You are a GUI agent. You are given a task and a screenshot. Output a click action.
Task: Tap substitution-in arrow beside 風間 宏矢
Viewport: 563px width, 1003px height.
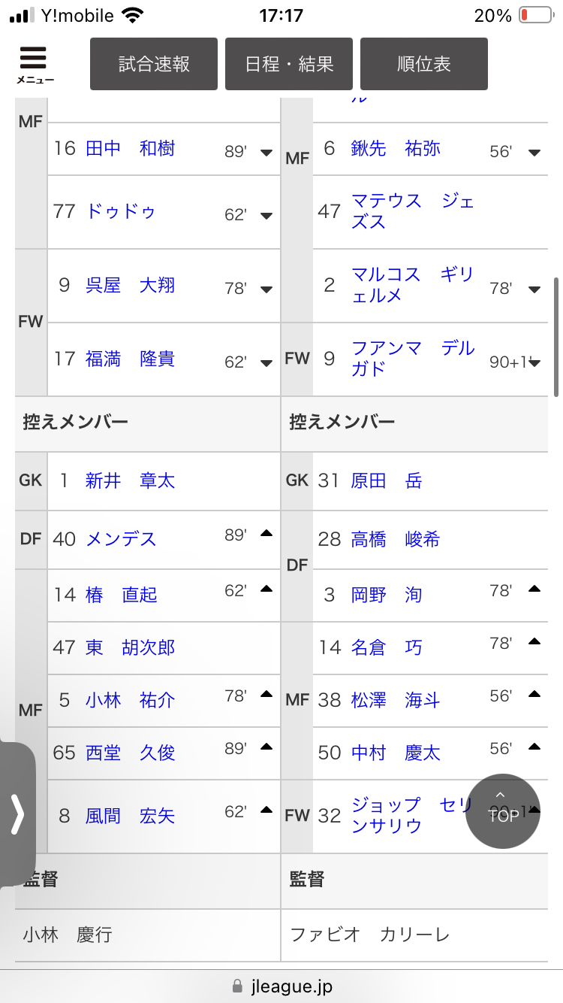266,811
